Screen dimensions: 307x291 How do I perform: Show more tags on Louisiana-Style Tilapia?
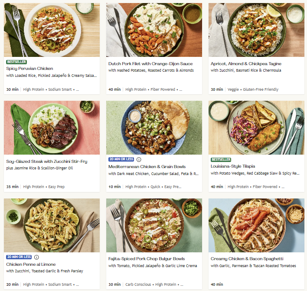point(283,187)
